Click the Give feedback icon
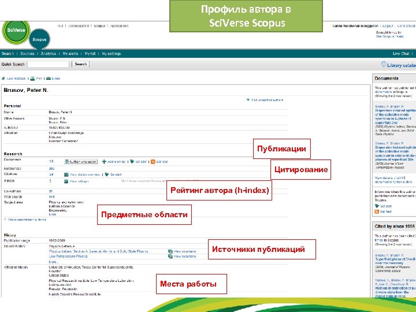Image resolution: width=416 pixels, height=312 pixels. [x=3, y=79]
